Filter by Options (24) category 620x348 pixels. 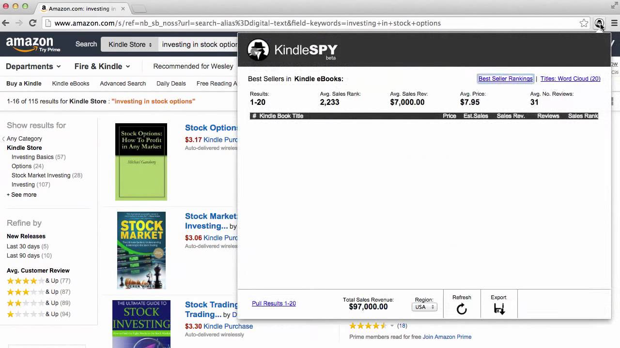point(28,166)
